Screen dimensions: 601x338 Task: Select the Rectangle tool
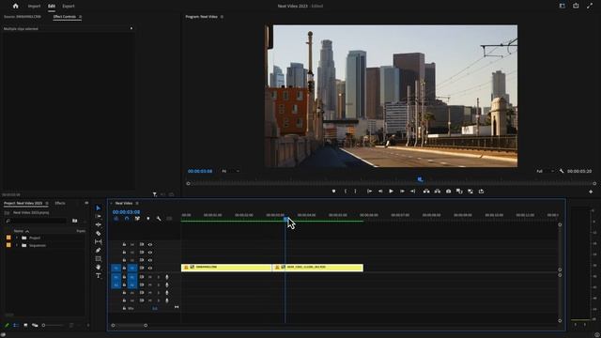point(98,259)
